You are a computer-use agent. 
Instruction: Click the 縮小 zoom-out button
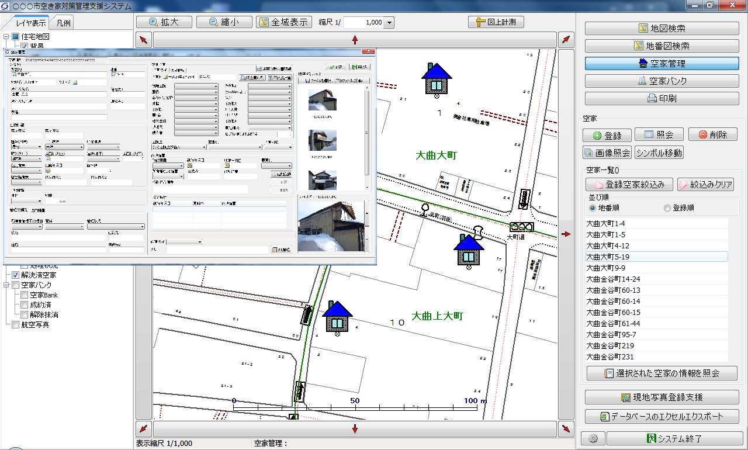tap(224, 22)
